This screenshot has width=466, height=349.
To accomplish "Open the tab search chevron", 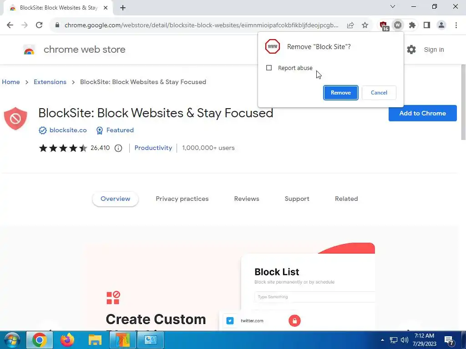I will click(x=393, y=6).
